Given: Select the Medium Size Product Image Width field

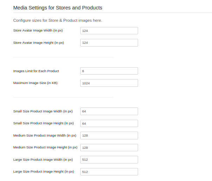Looking at the screenshot, I should tap(109, 135).
